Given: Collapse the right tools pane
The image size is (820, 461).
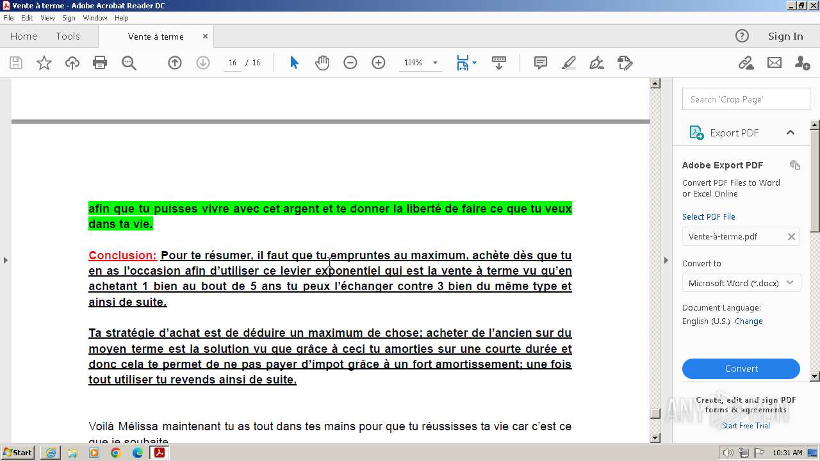Looking at the screenshot, I should pyautogui.click(x=666, y=260).
